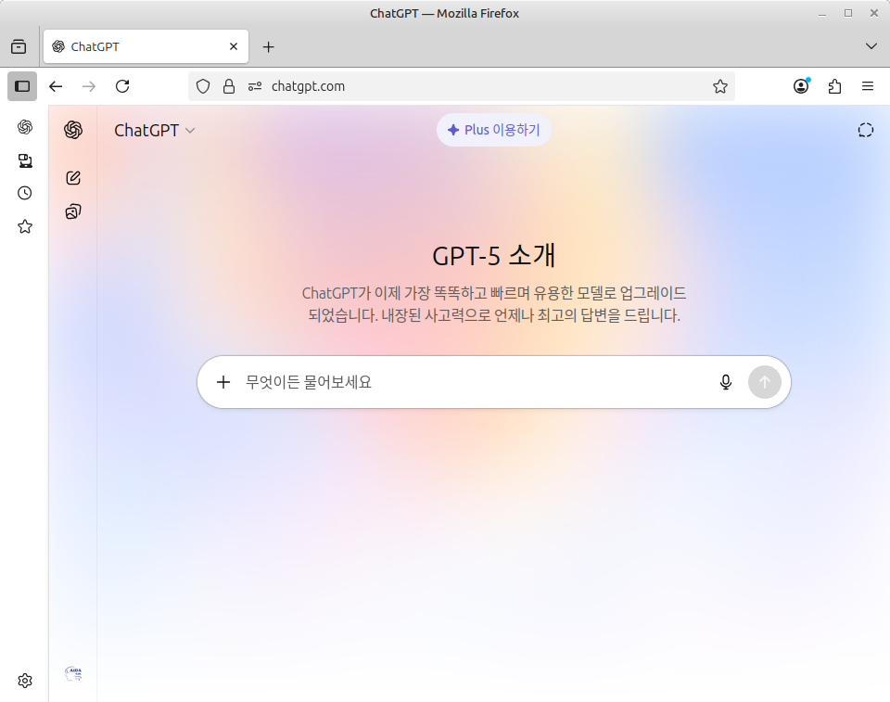Open a new tab with the plus button
This screenshot has height=702, width=890.
tap(269, 46)
